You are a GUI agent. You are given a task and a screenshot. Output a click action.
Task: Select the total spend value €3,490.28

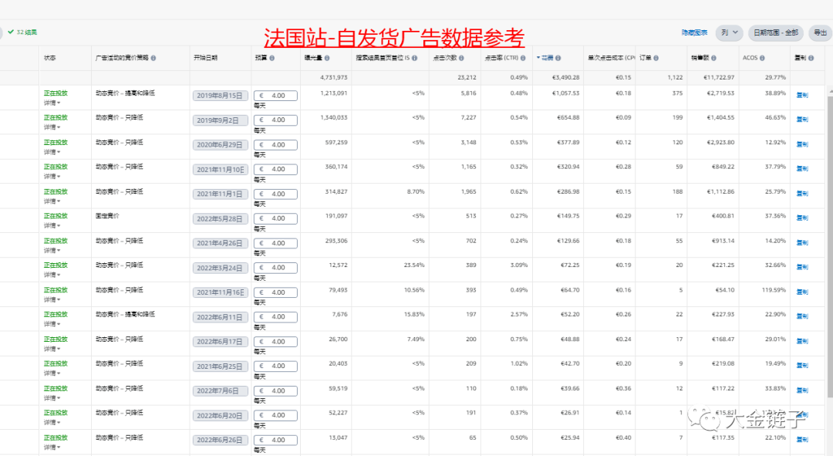(x=566, y=78)
